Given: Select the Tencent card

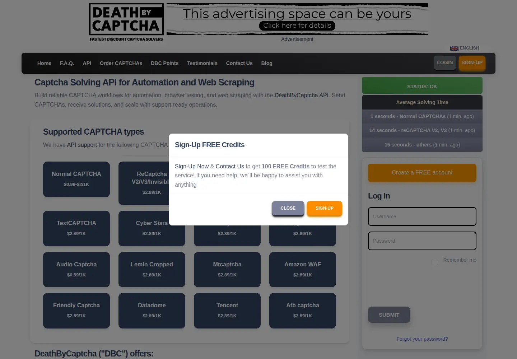Looking at the screenshot, I should pyautogui.click(x=227, y=311).
